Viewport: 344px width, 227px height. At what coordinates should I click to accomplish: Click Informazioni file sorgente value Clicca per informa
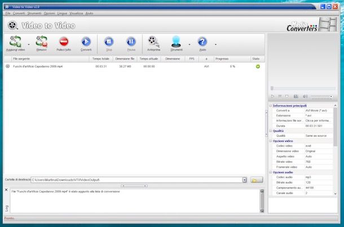tap(317, 121)
